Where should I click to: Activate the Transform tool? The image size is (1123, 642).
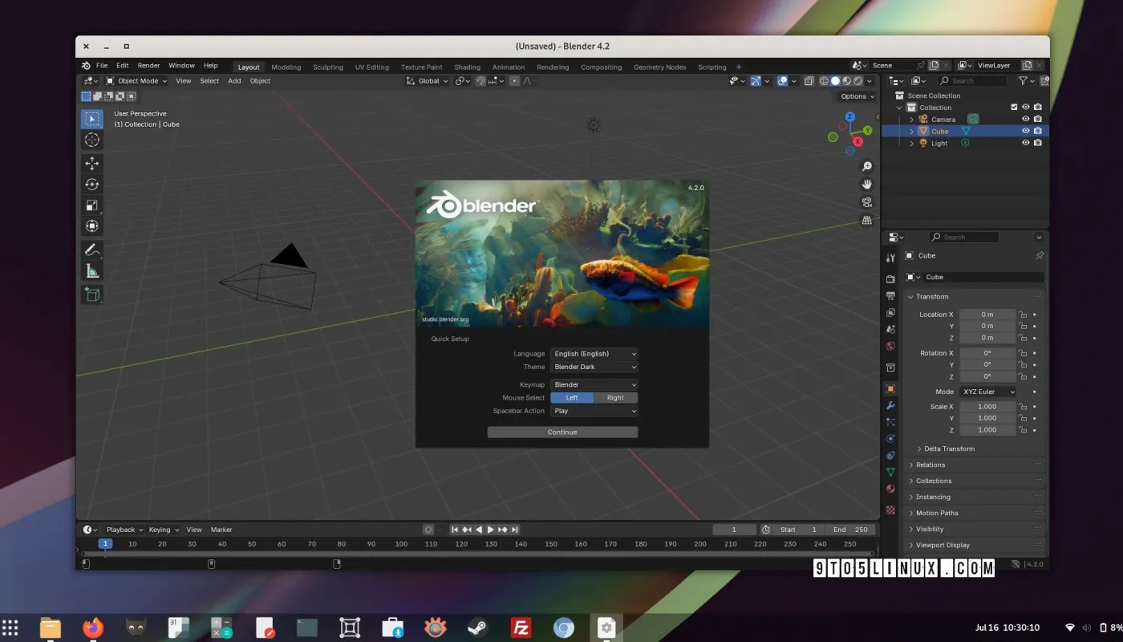click(92, 226)
